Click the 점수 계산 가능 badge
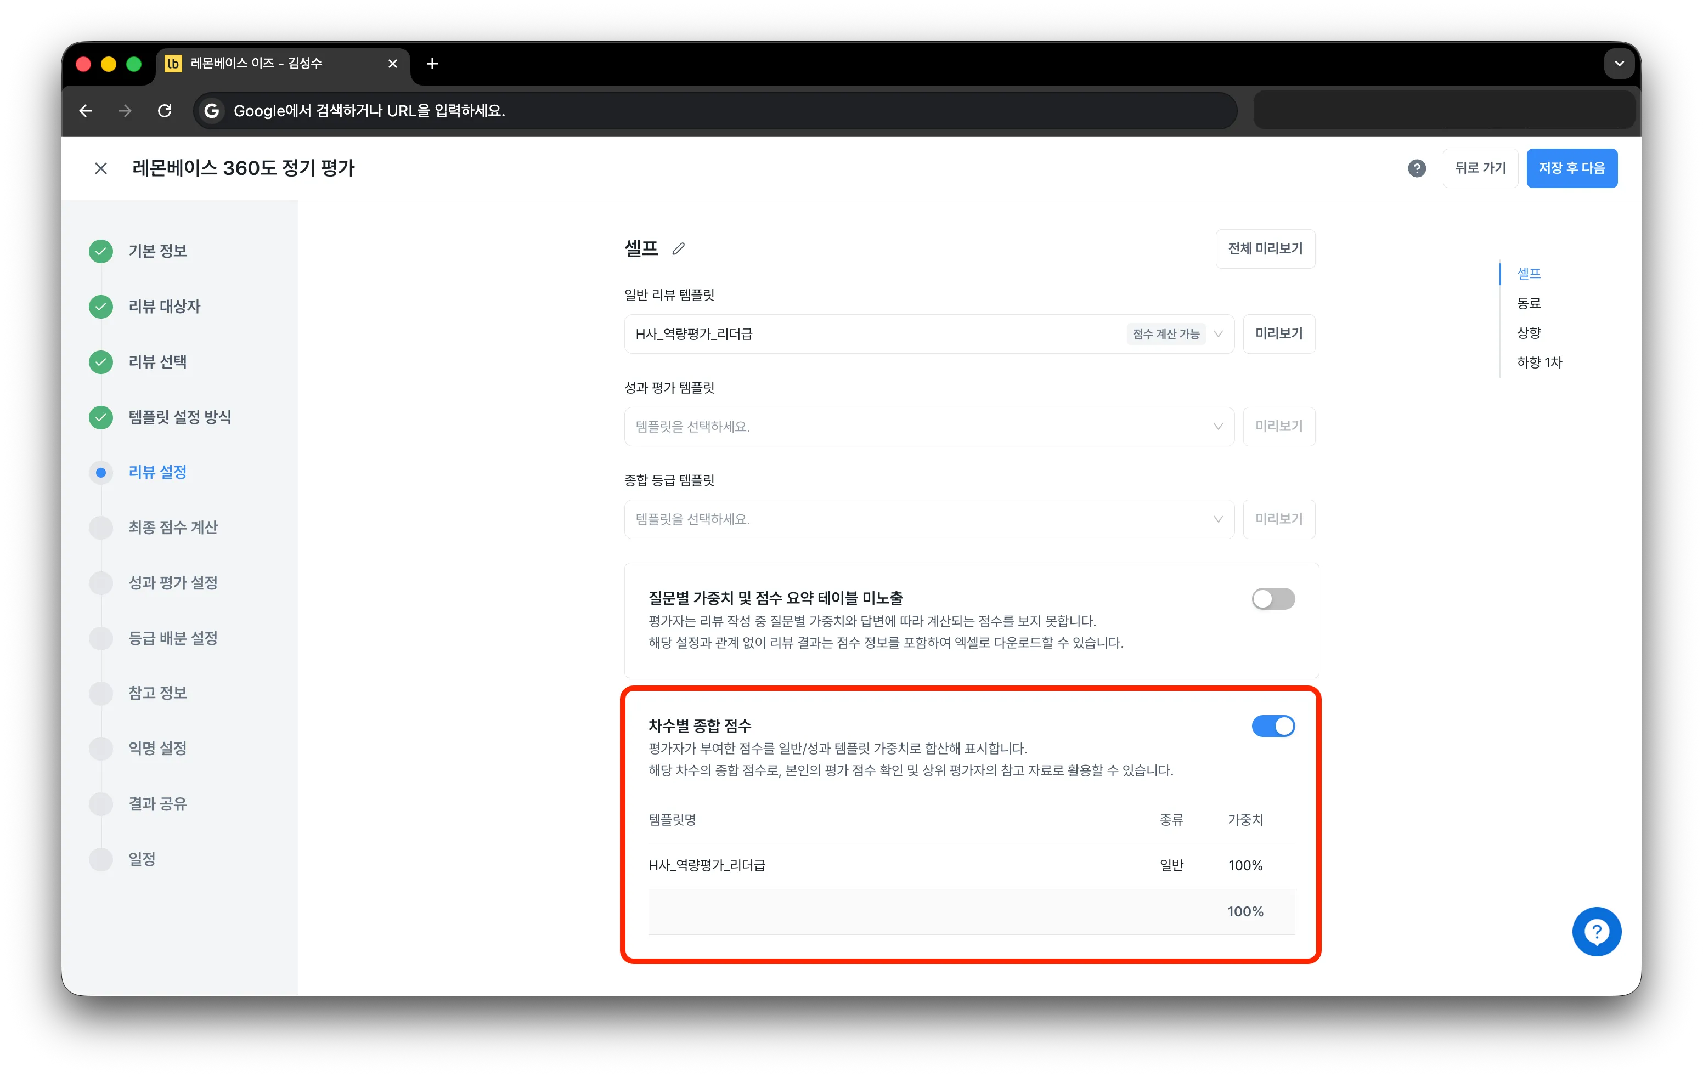 (x=1165, y=335)
